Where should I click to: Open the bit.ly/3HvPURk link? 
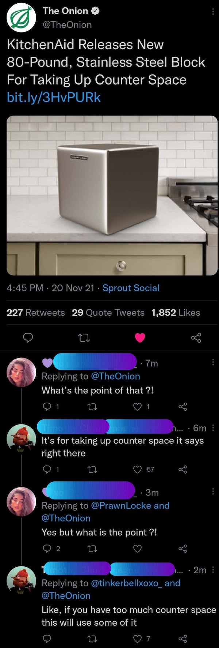pyautogui.click(x=54, y=97)
